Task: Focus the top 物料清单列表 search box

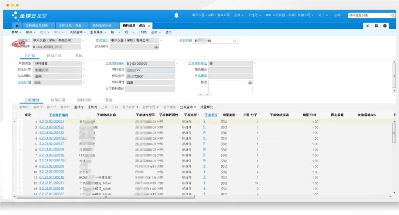Action: point(369,16)
